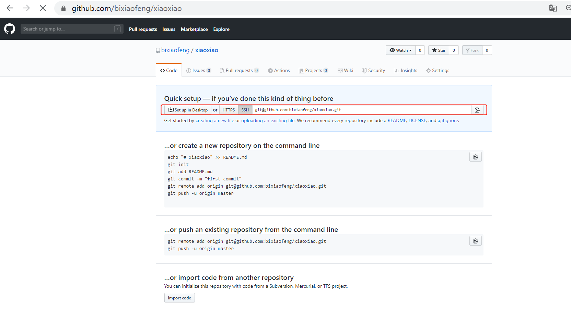Viewport: 571px width, 309px height.
Task: Click the .gitignore link
Action: (x=448, y=120)
